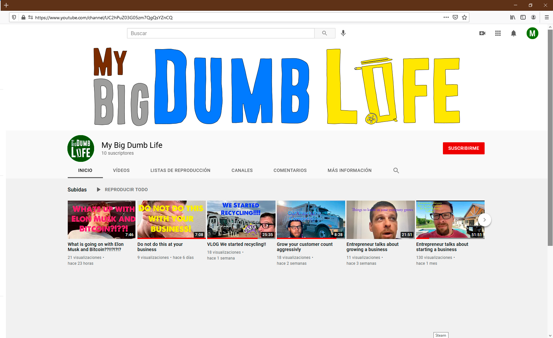This screenshot has width=553, height=338.
Task: Open the green M account avatar
Action: click(x=532, y=33)
